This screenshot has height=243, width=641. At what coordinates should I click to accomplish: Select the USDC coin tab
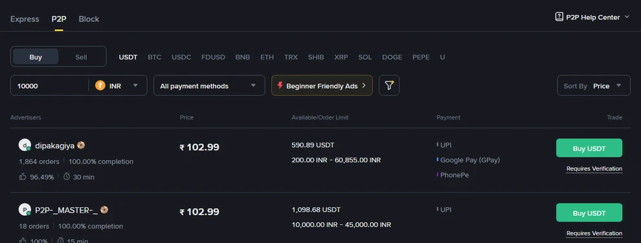click(181, 57)
